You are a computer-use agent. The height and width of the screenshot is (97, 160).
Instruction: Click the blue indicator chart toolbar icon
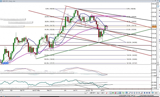point(120,93)
